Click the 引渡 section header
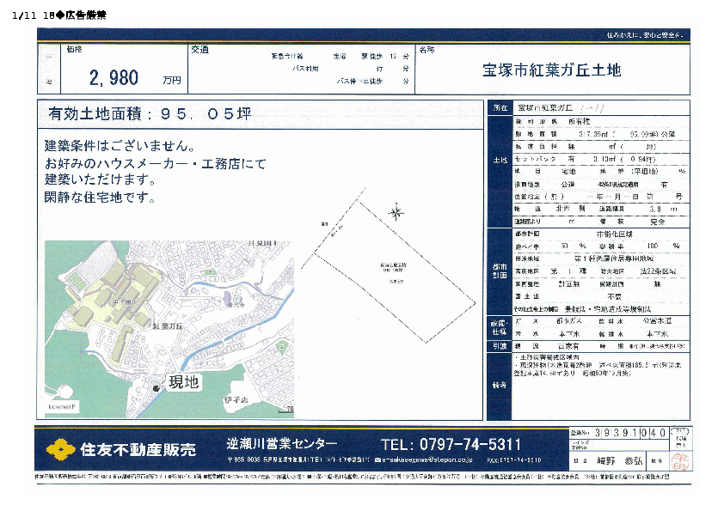The image size is (724, 511). tap(500, 346)
